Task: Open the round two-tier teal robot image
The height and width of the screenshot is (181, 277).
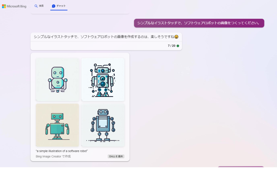Action: (57, 79)
